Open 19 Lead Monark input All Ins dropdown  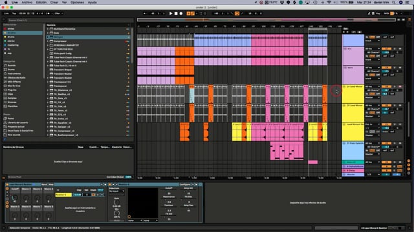tap(373, 86)
